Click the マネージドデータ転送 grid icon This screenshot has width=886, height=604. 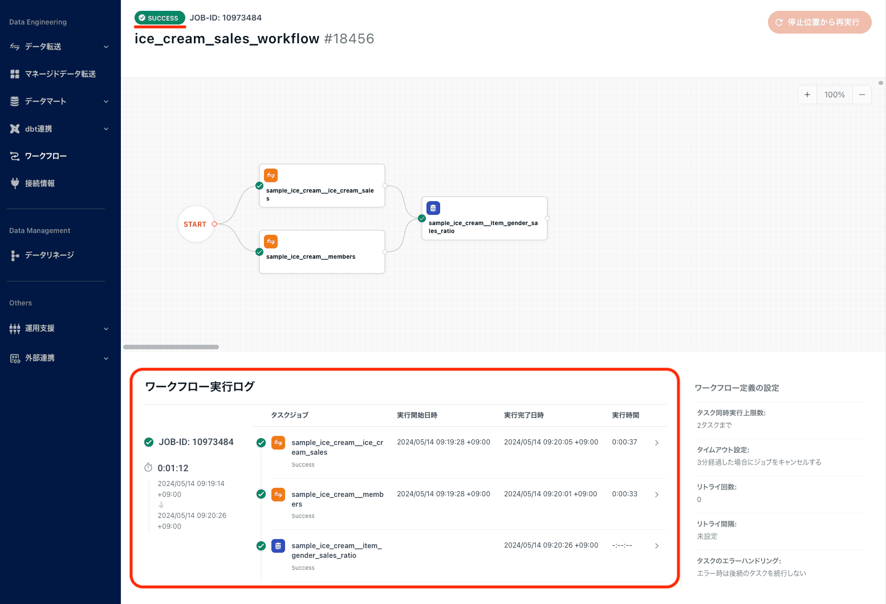(x=15, y=74)
